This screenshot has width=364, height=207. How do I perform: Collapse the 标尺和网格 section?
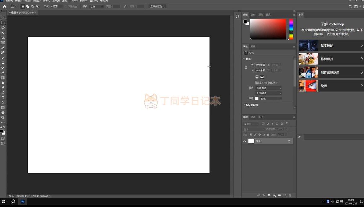(244, 105)
